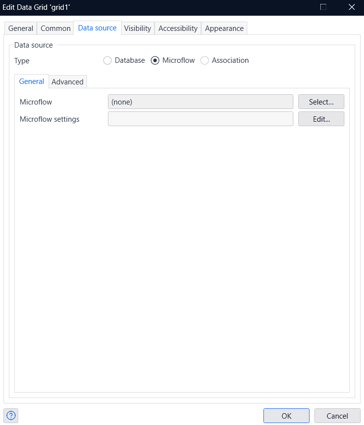Click the Data source tab
The width and height of the screenshot is (364, 425).
97,28
